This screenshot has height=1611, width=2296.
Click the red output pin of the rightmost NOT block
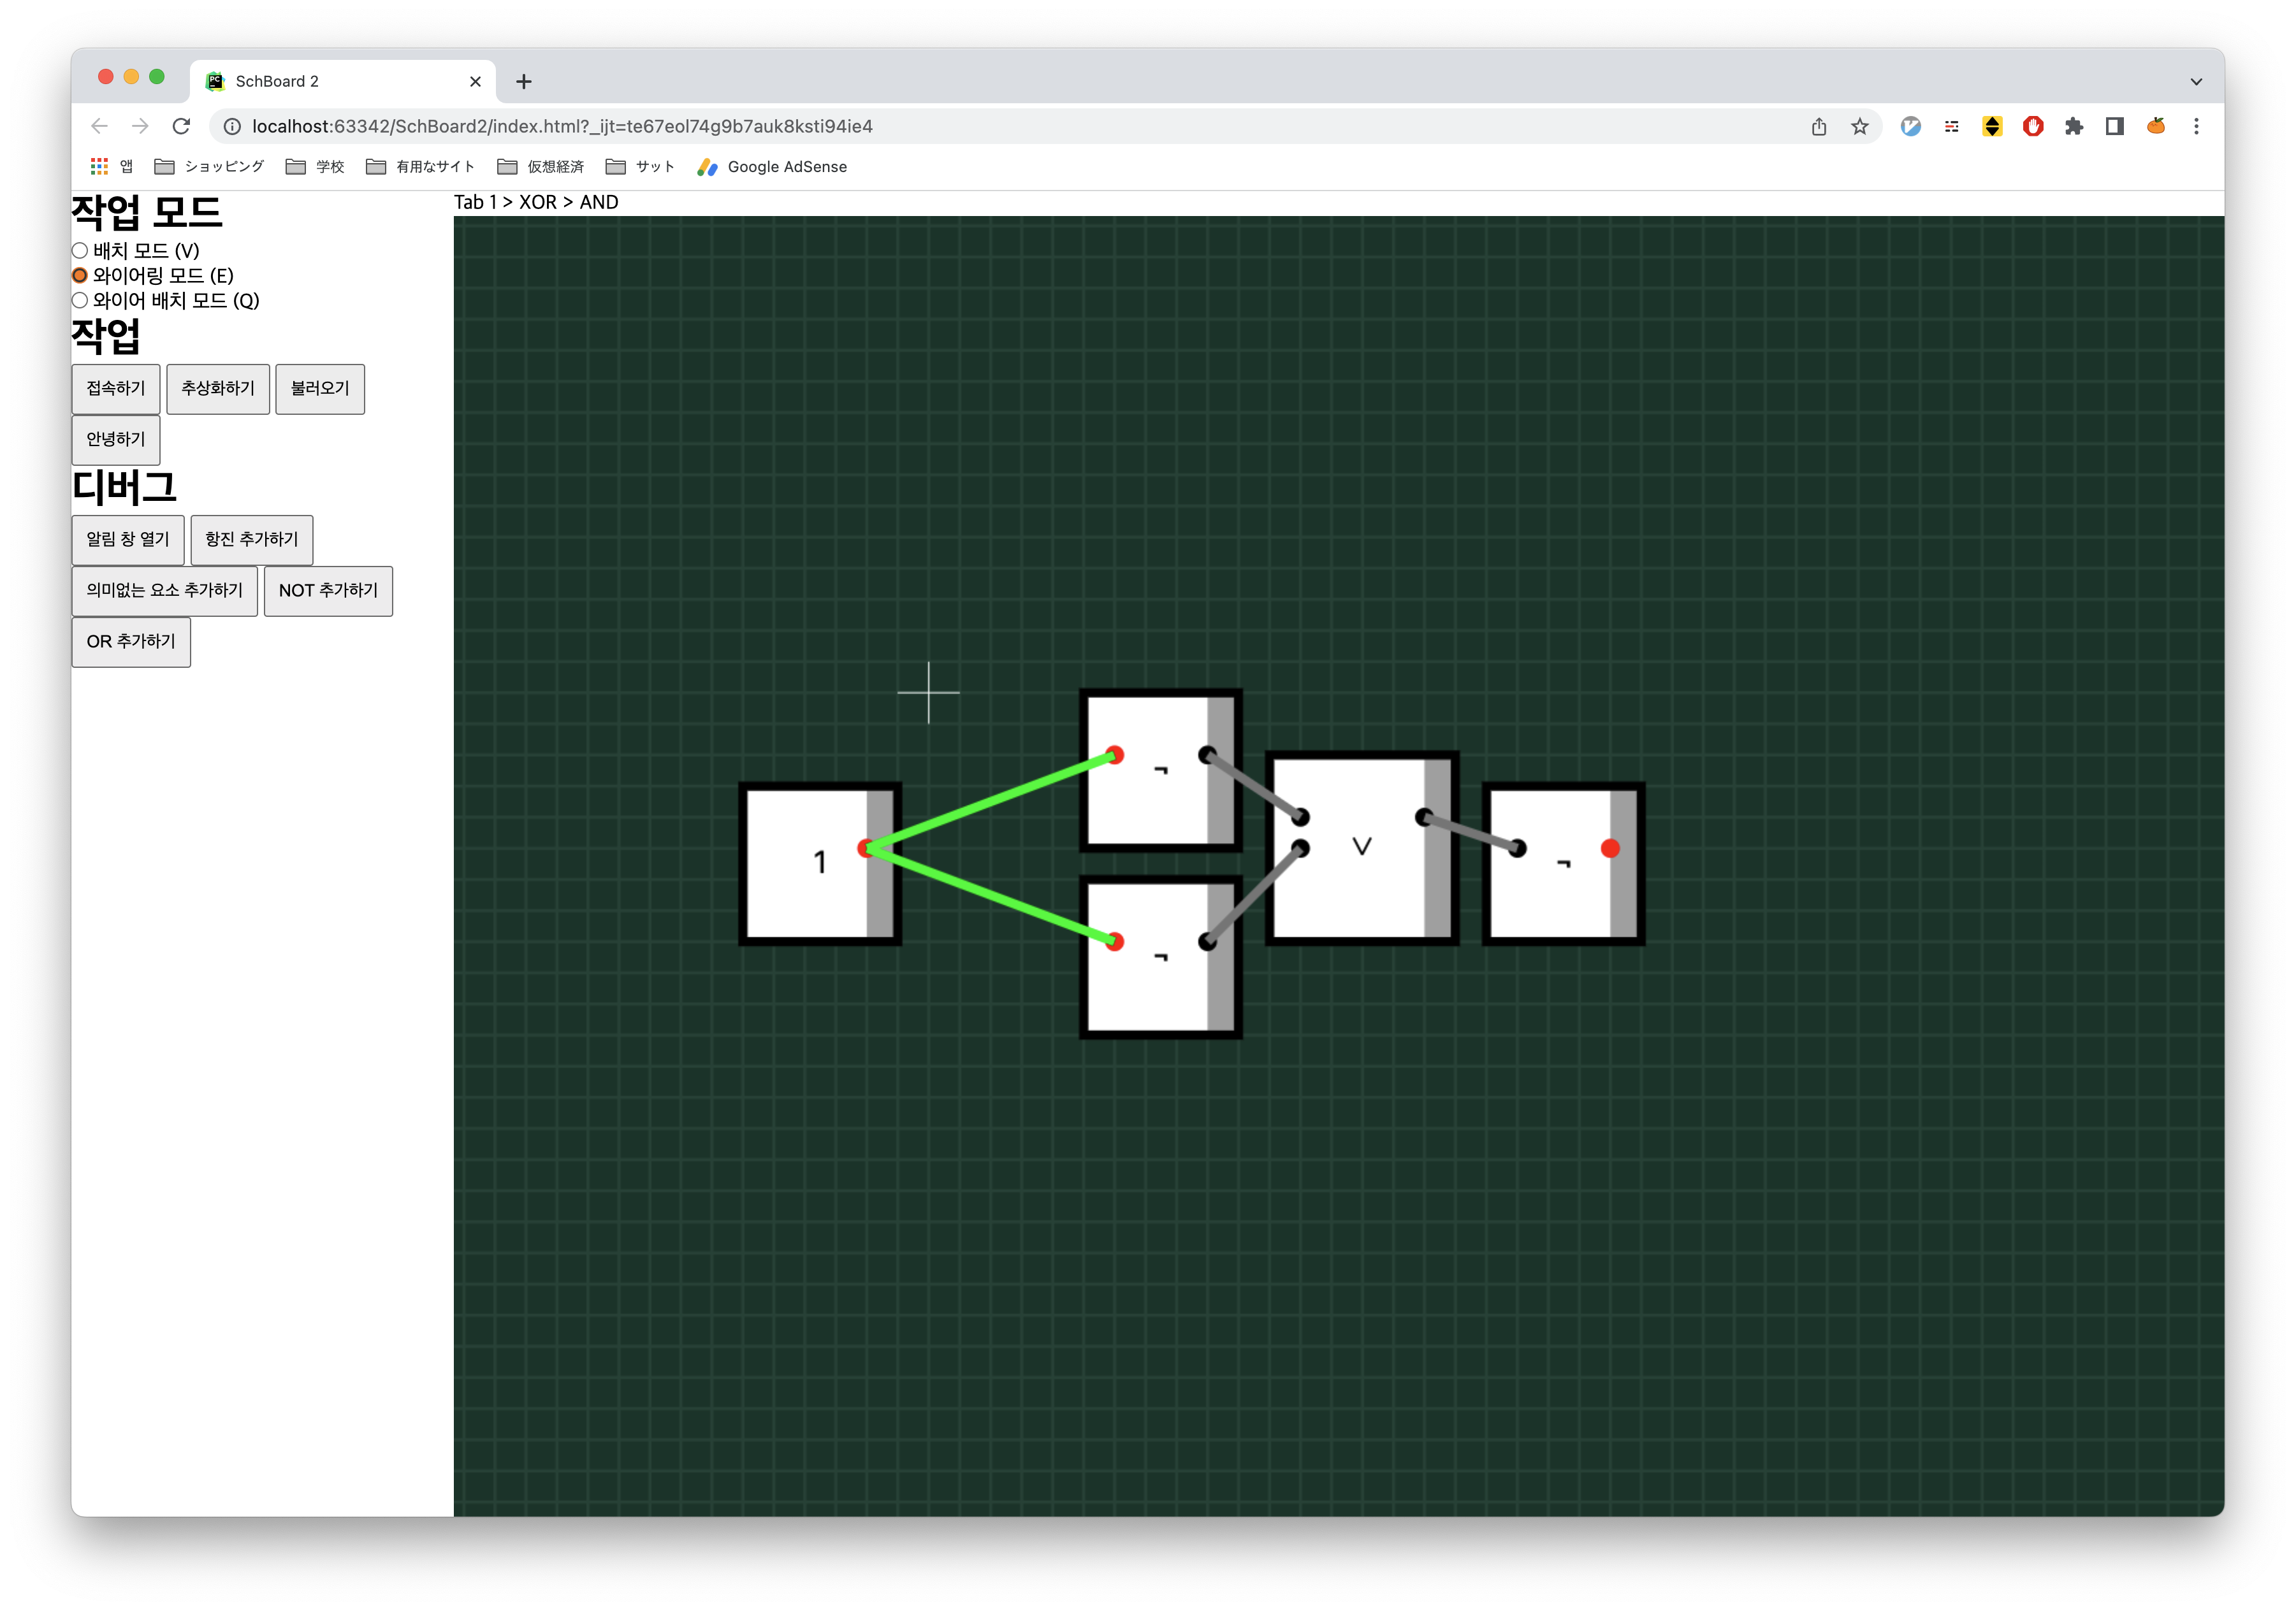click(1610, 849)
